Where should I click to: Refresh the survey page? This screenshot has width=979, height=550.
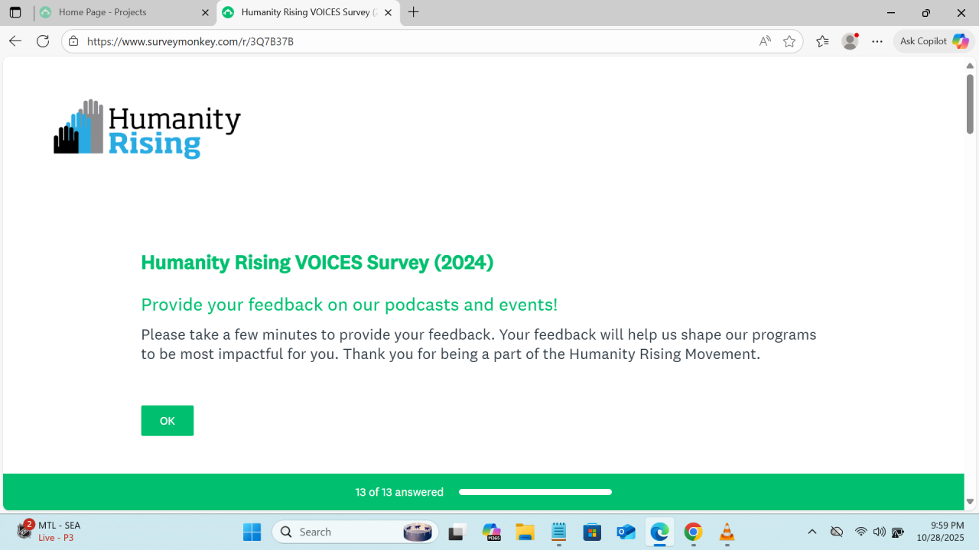[x=43, y=41]
